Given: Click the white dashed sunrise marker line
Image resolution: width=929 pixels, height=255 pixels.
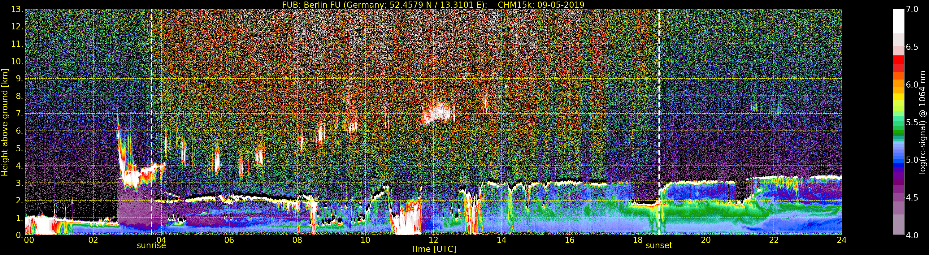Looking at the screenshot, I should click(151, 122).
